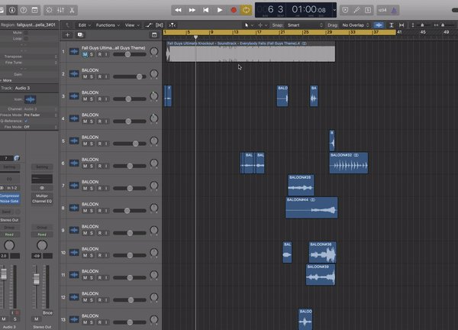The width and height of the screenshot is (458, 330).
Task: Click the waveform icon of track 10
Action: tap(74, 253)
